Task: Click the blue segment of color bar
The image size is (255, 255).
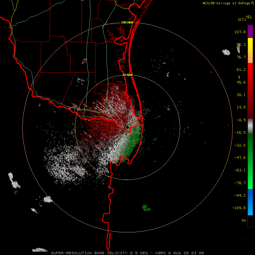Action: [250, 202]
